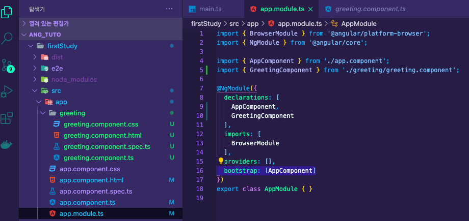
Task: Open Source Control view with 9 badge
Action: tap(7, 65)
